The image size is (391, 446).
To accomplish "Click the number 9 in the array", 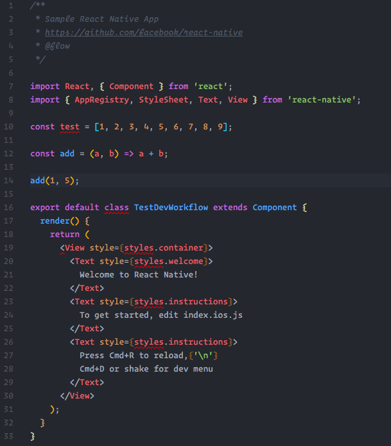I will click(x=220, y=127).
